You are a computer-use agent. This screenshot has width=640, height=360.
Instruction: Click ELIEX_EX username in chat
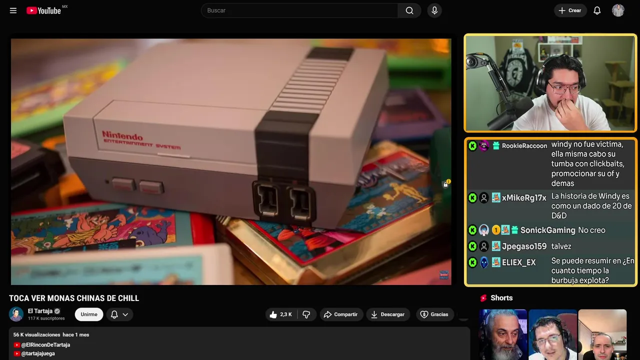point(519,262)
